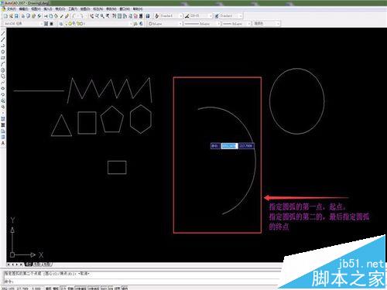Image resolution: width=387 pixels, height=290 pixels.
Task: Select the Line tool in Draw toolbar
Action: coord(3,33)
